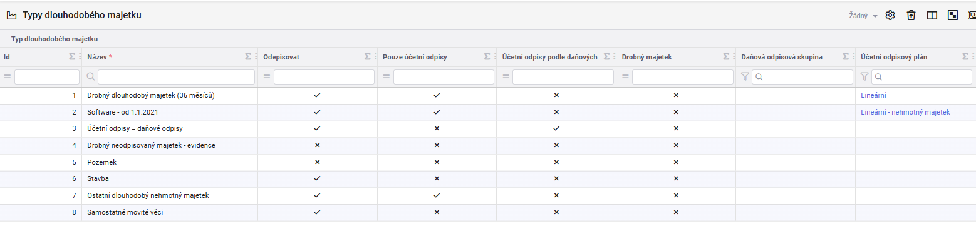Screen dimensions: 976x226
Task: Select the Pozemek row name
Action: coord(101,162)
